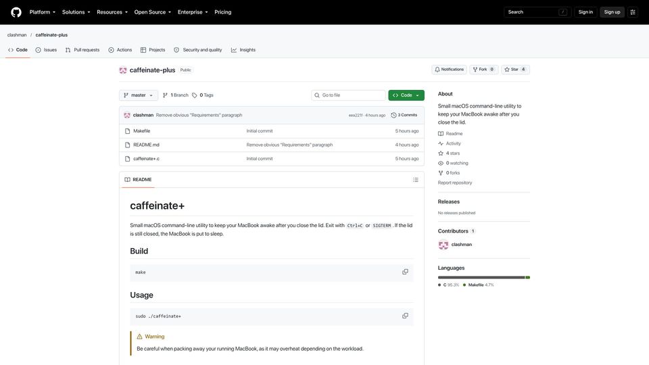649x365 pixels.
Task: Open latest commit message Remove obvious Requirements
Action: [x=199, y=115]
